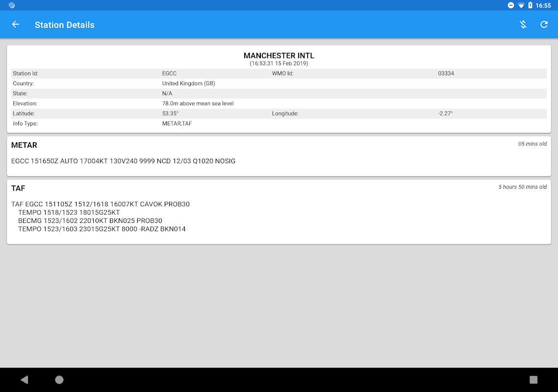Open Android recent apps square button
The height and width of the screenshot is (392, 558).
coord(533,380)
